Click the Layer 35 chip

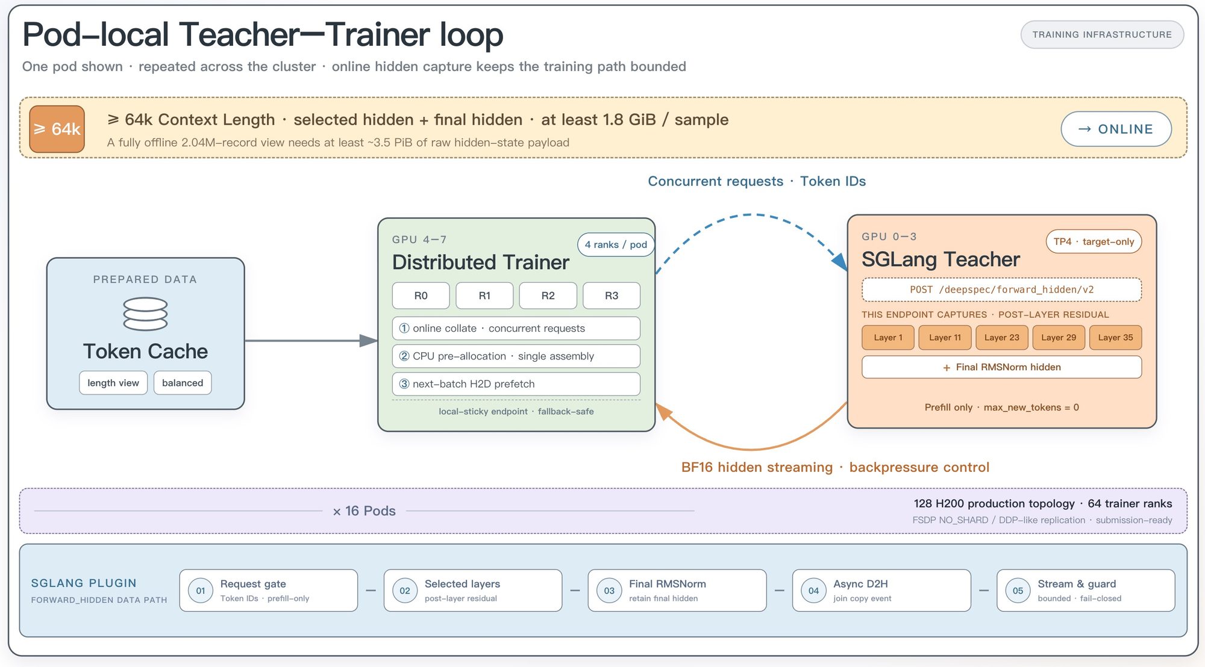[x=1115, y=338]
